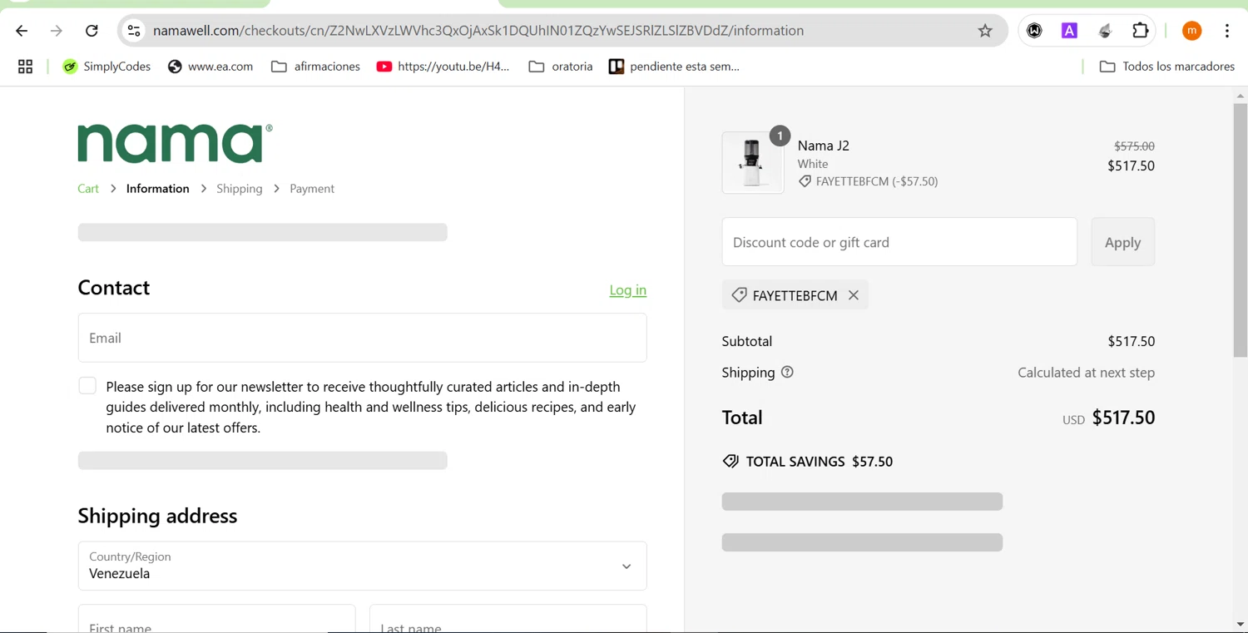Open Chrome's three-dot menu
This screenshot has height=633, width=1248.
click(1227, 31)
